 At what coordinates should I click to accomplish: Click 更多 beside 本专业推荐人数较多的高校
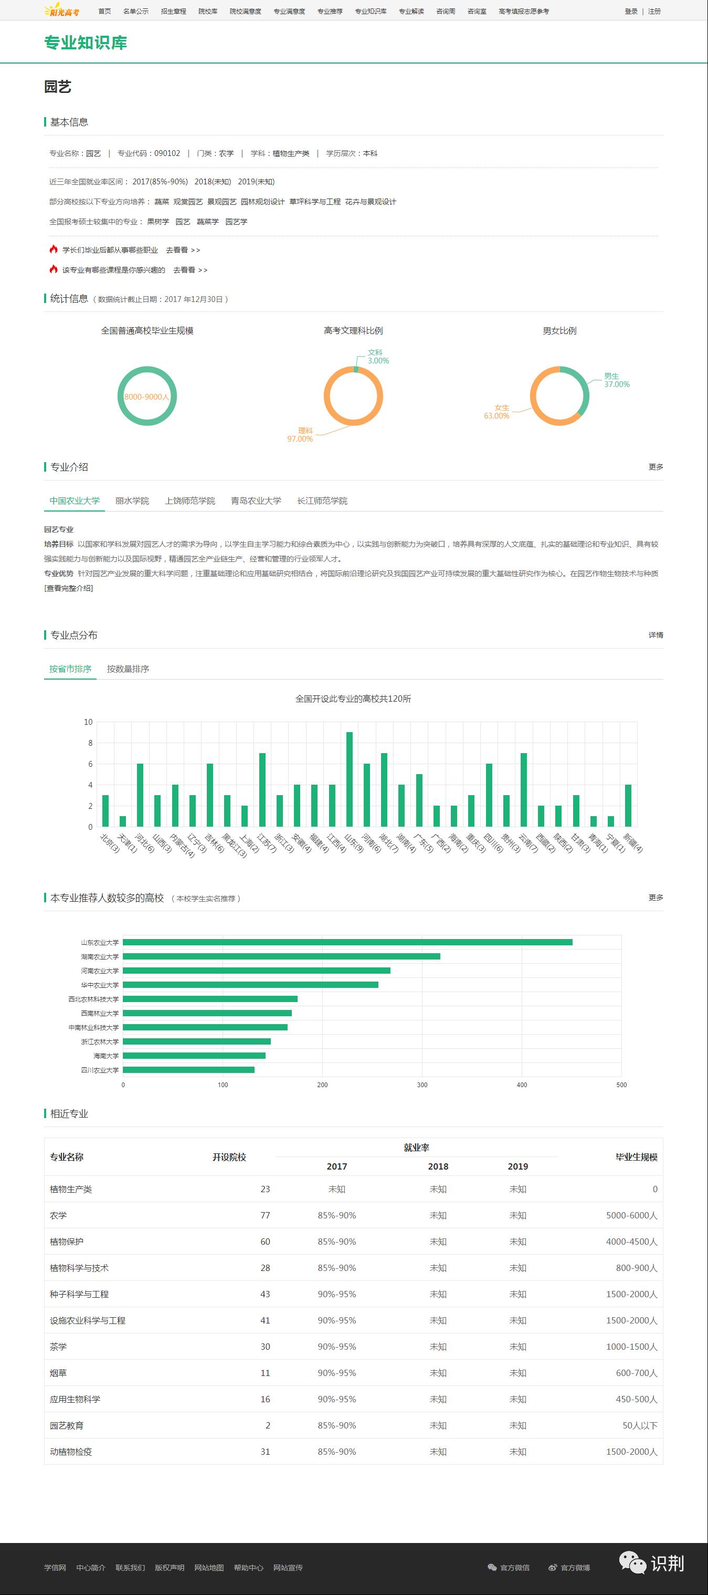[656, 897]
